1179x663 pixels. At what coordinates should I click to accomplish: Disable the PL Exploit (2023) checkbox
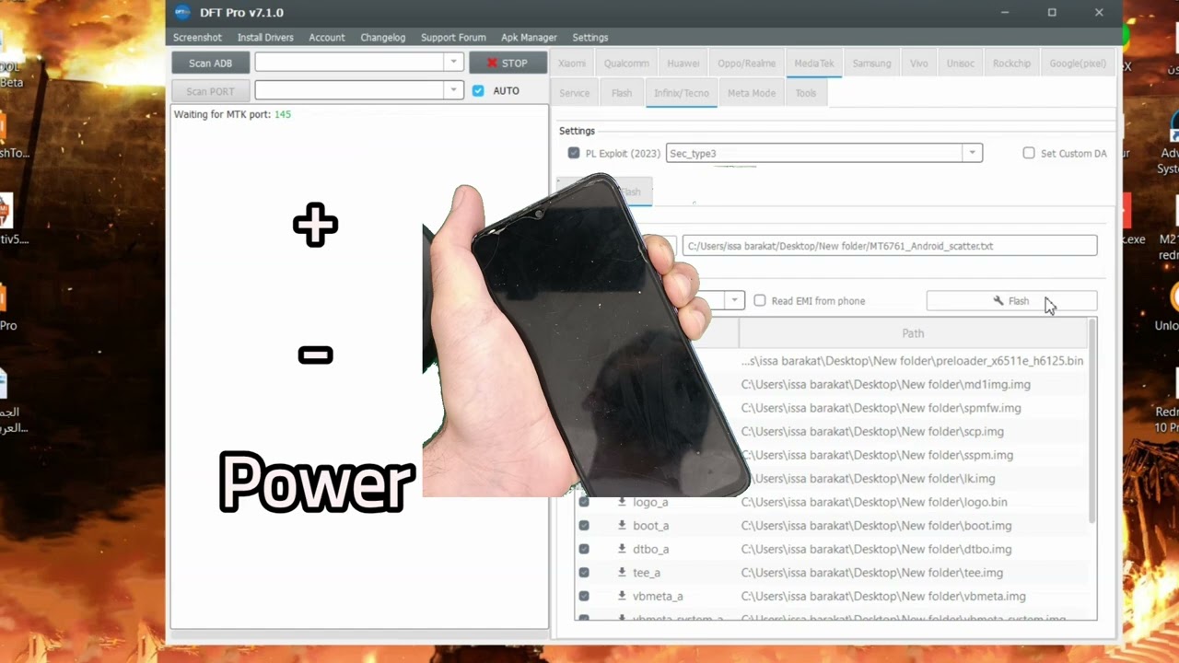[x=574, y=153]
